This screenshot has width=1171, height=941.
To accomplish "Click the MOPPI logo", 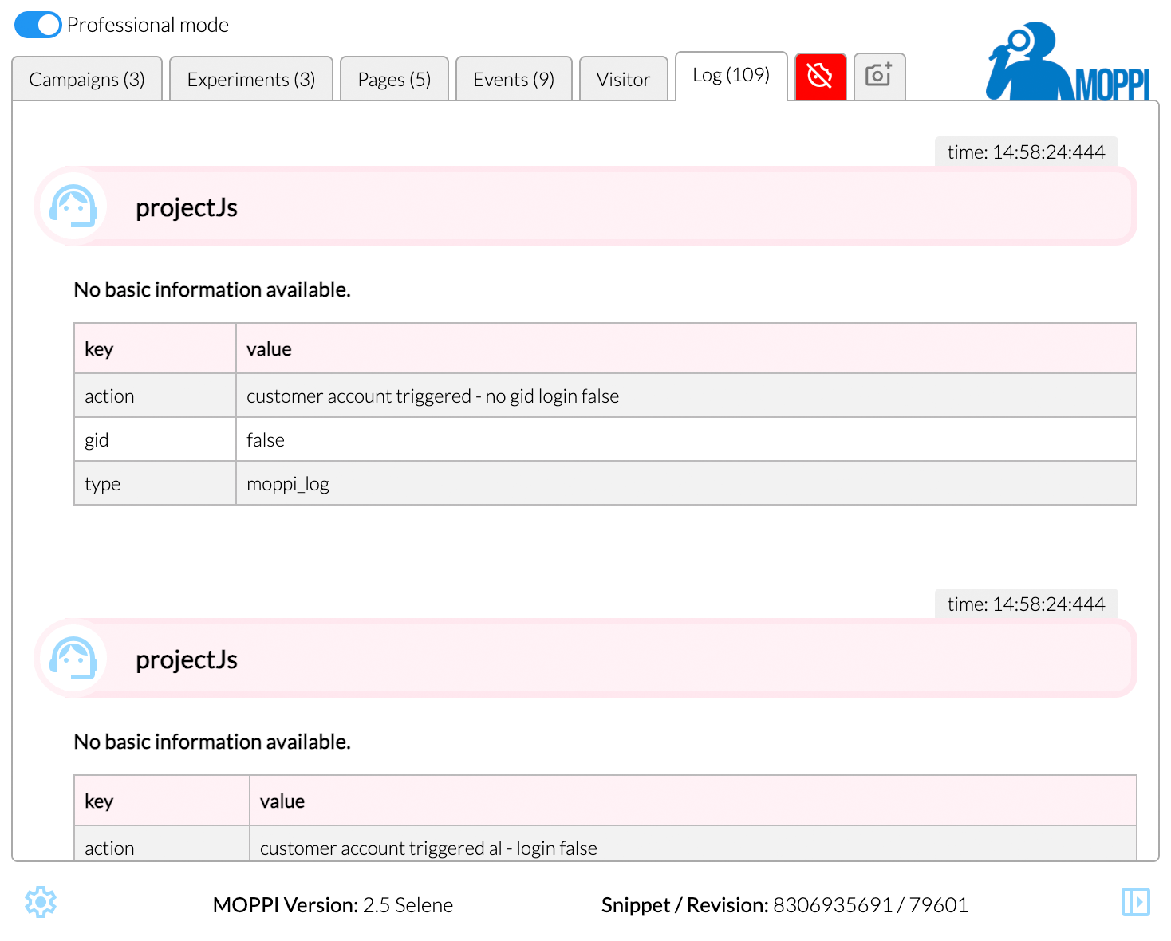I will pos(1068,64).
